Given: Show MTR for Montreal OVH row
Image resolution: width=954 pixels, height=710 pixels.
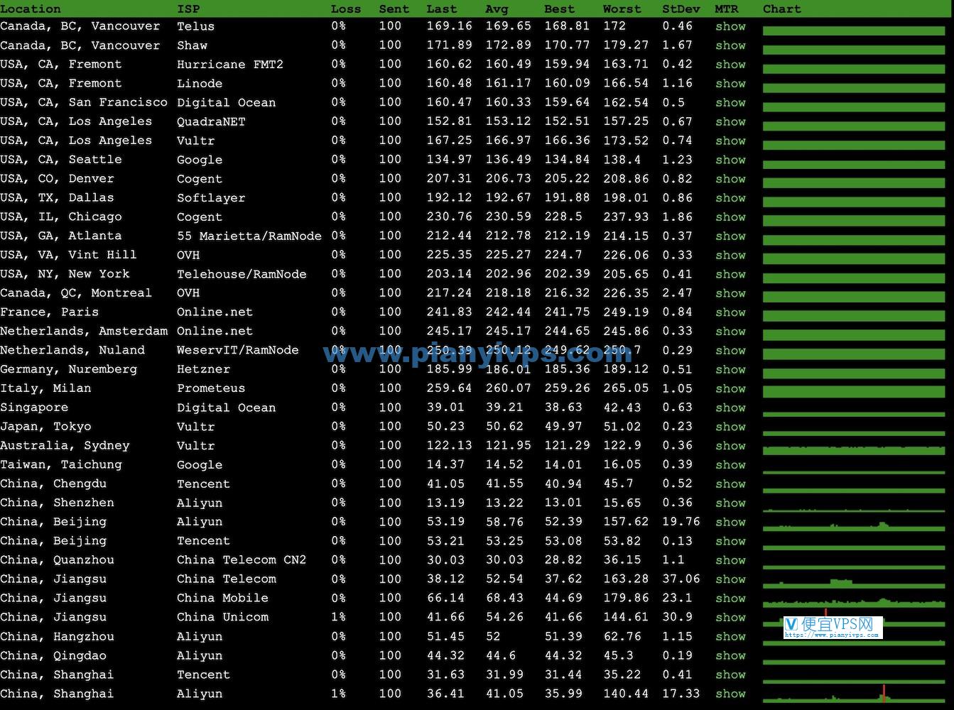Looking at the screenshot, I should click(730, 293).
